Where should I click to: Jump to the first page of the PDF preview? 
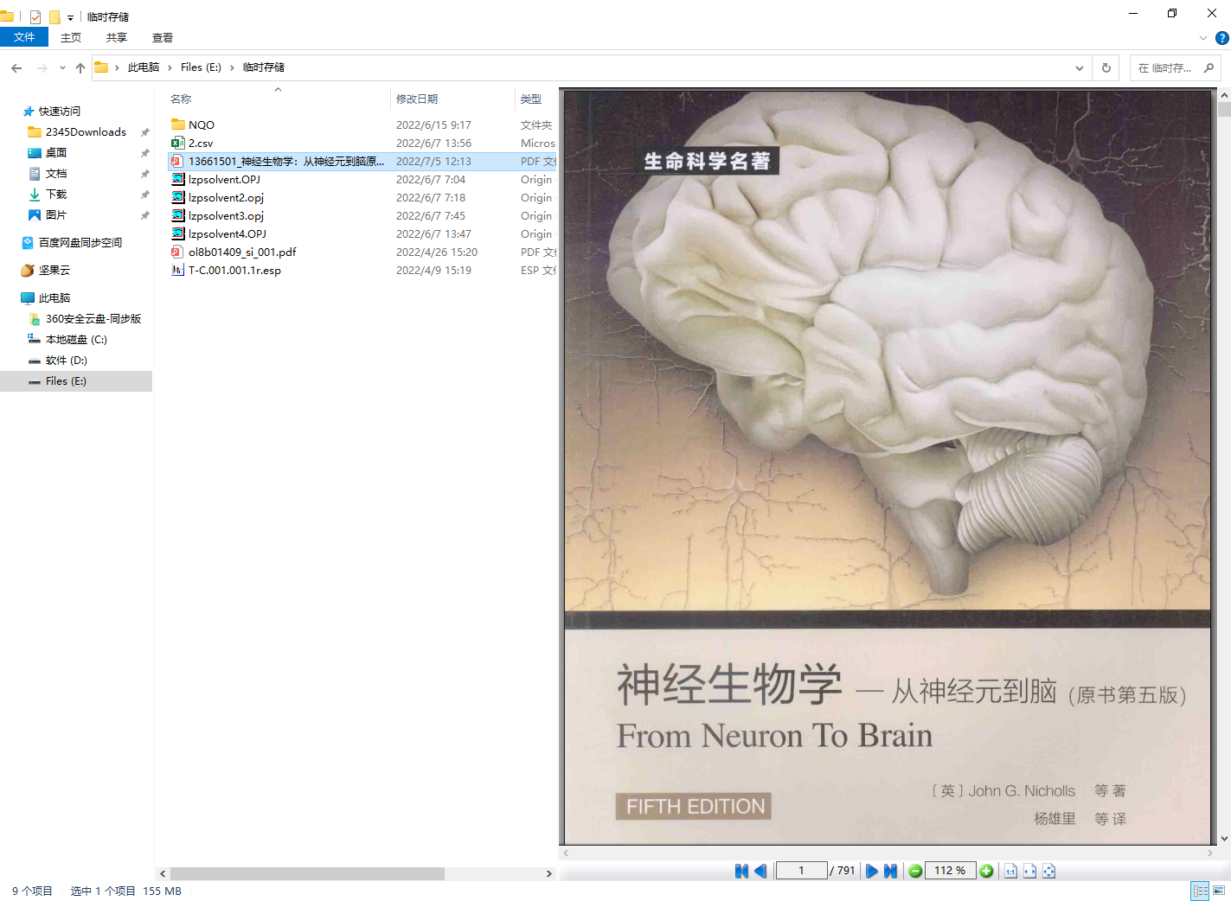[x=741, y=871]
